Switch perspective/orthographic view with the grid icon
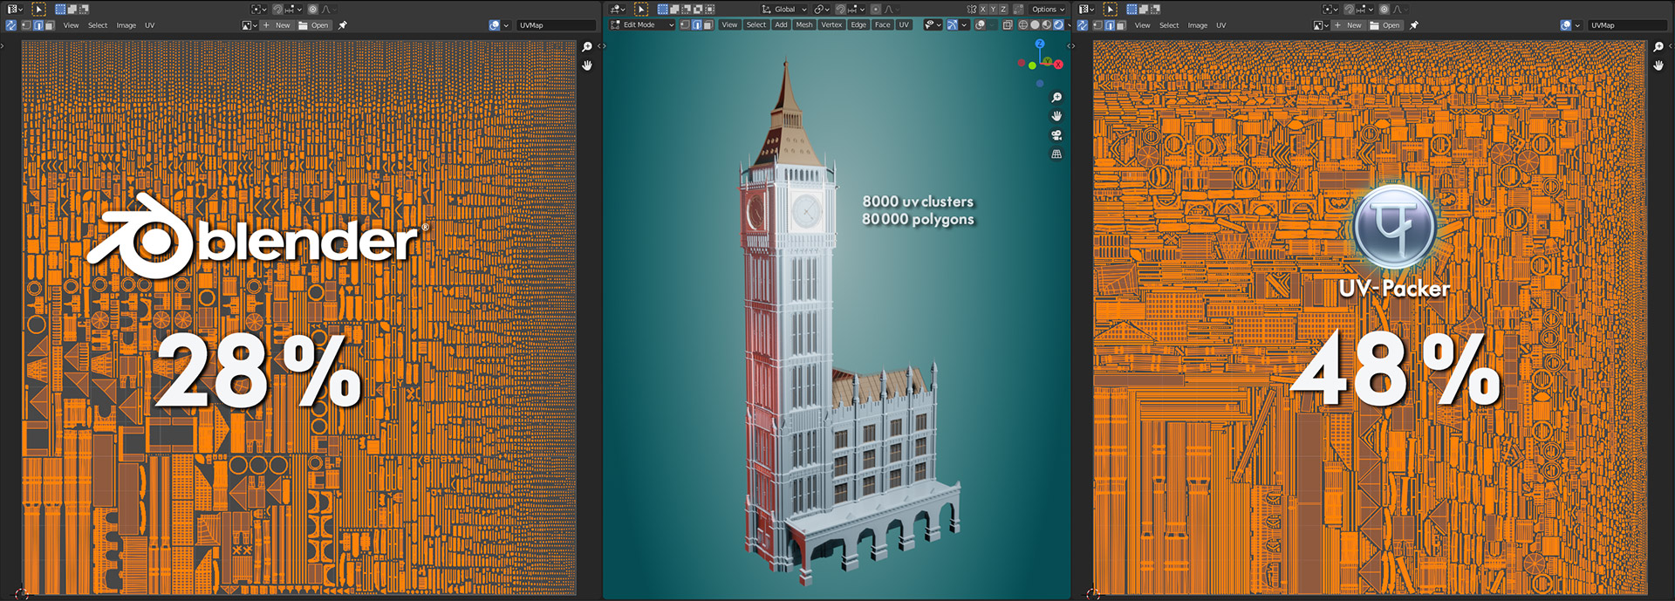 coord(1056,154)
